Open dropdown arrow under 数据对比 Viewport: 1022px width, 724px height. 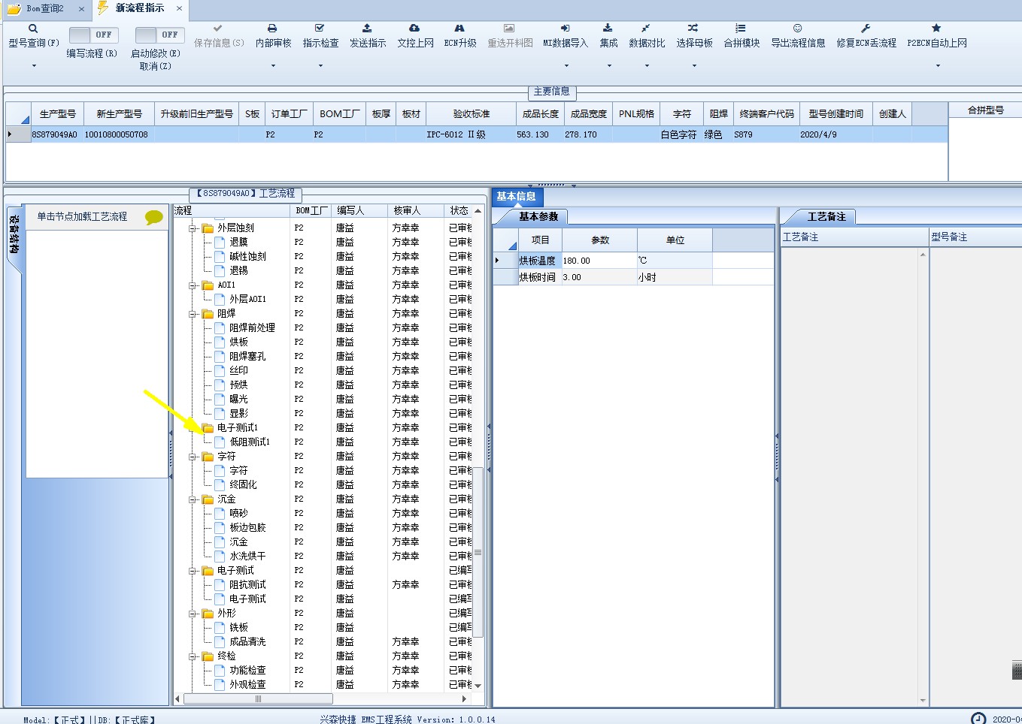647,66
